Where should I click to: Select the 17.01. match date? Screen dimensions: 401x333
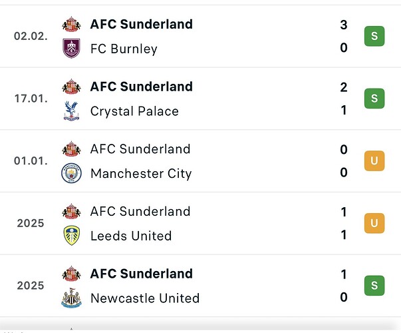coord(29,99)
